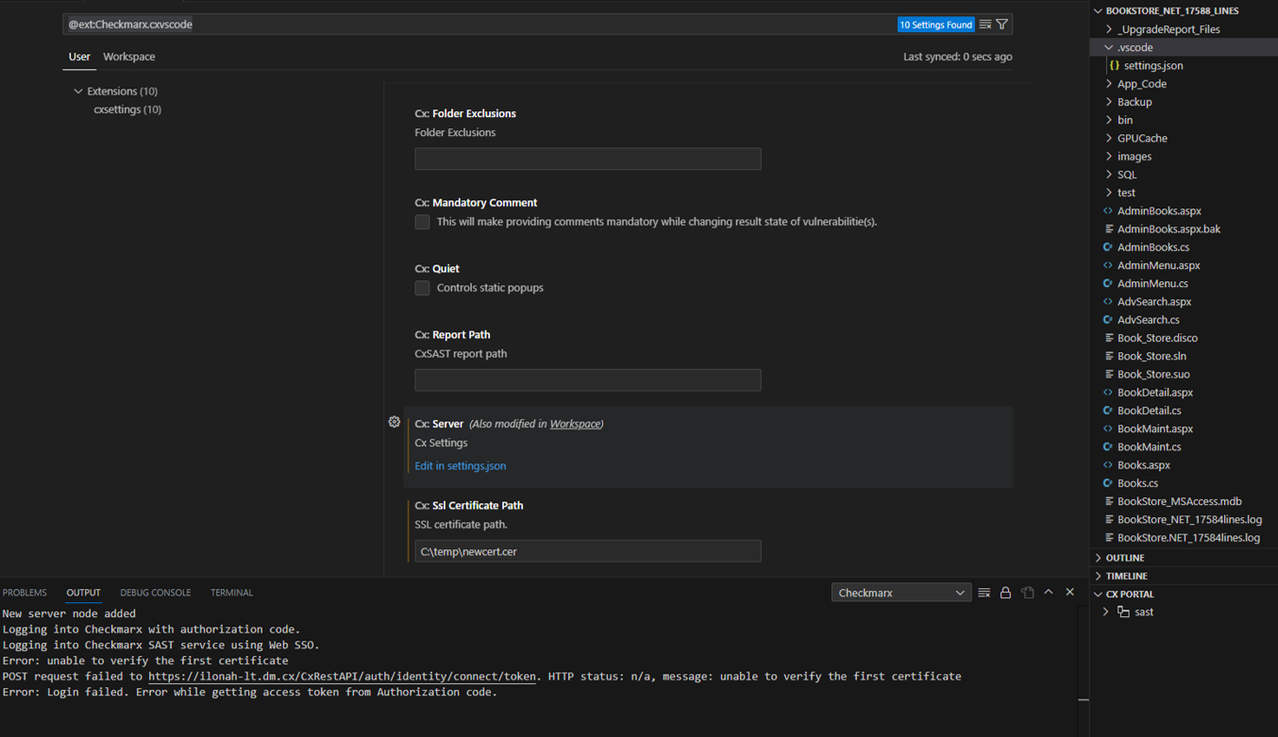
Task: Collapse the CX PORTAL section
Action: 1099,595
